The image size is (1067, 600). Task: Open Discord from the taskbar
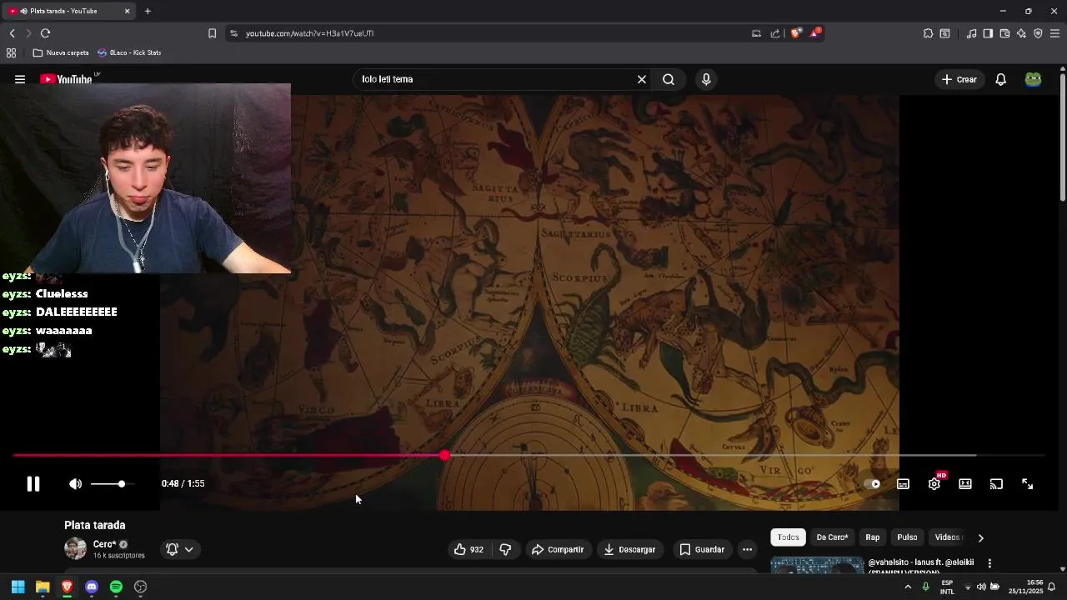(92, 587)
